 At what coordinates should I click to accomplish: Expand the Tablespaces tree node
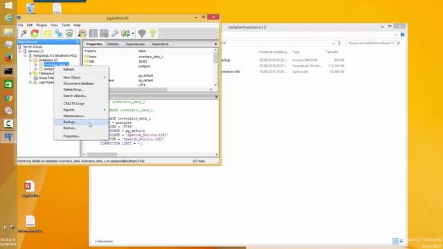[30, 73]
